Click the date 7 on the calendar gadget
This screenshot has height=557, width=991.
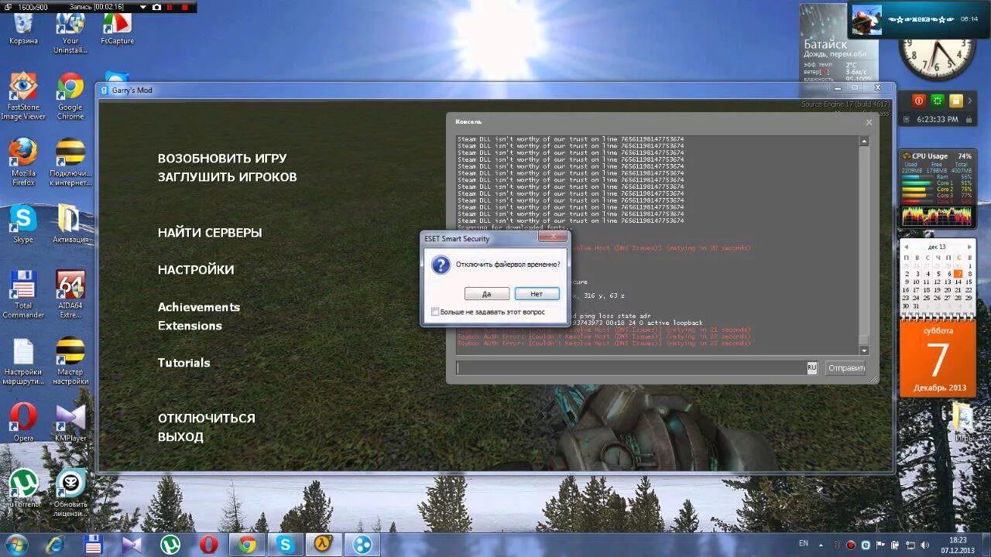point(958,273)
